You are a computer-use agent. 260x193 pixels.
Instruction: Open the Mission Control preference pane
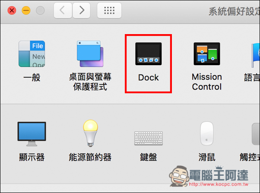207,54
